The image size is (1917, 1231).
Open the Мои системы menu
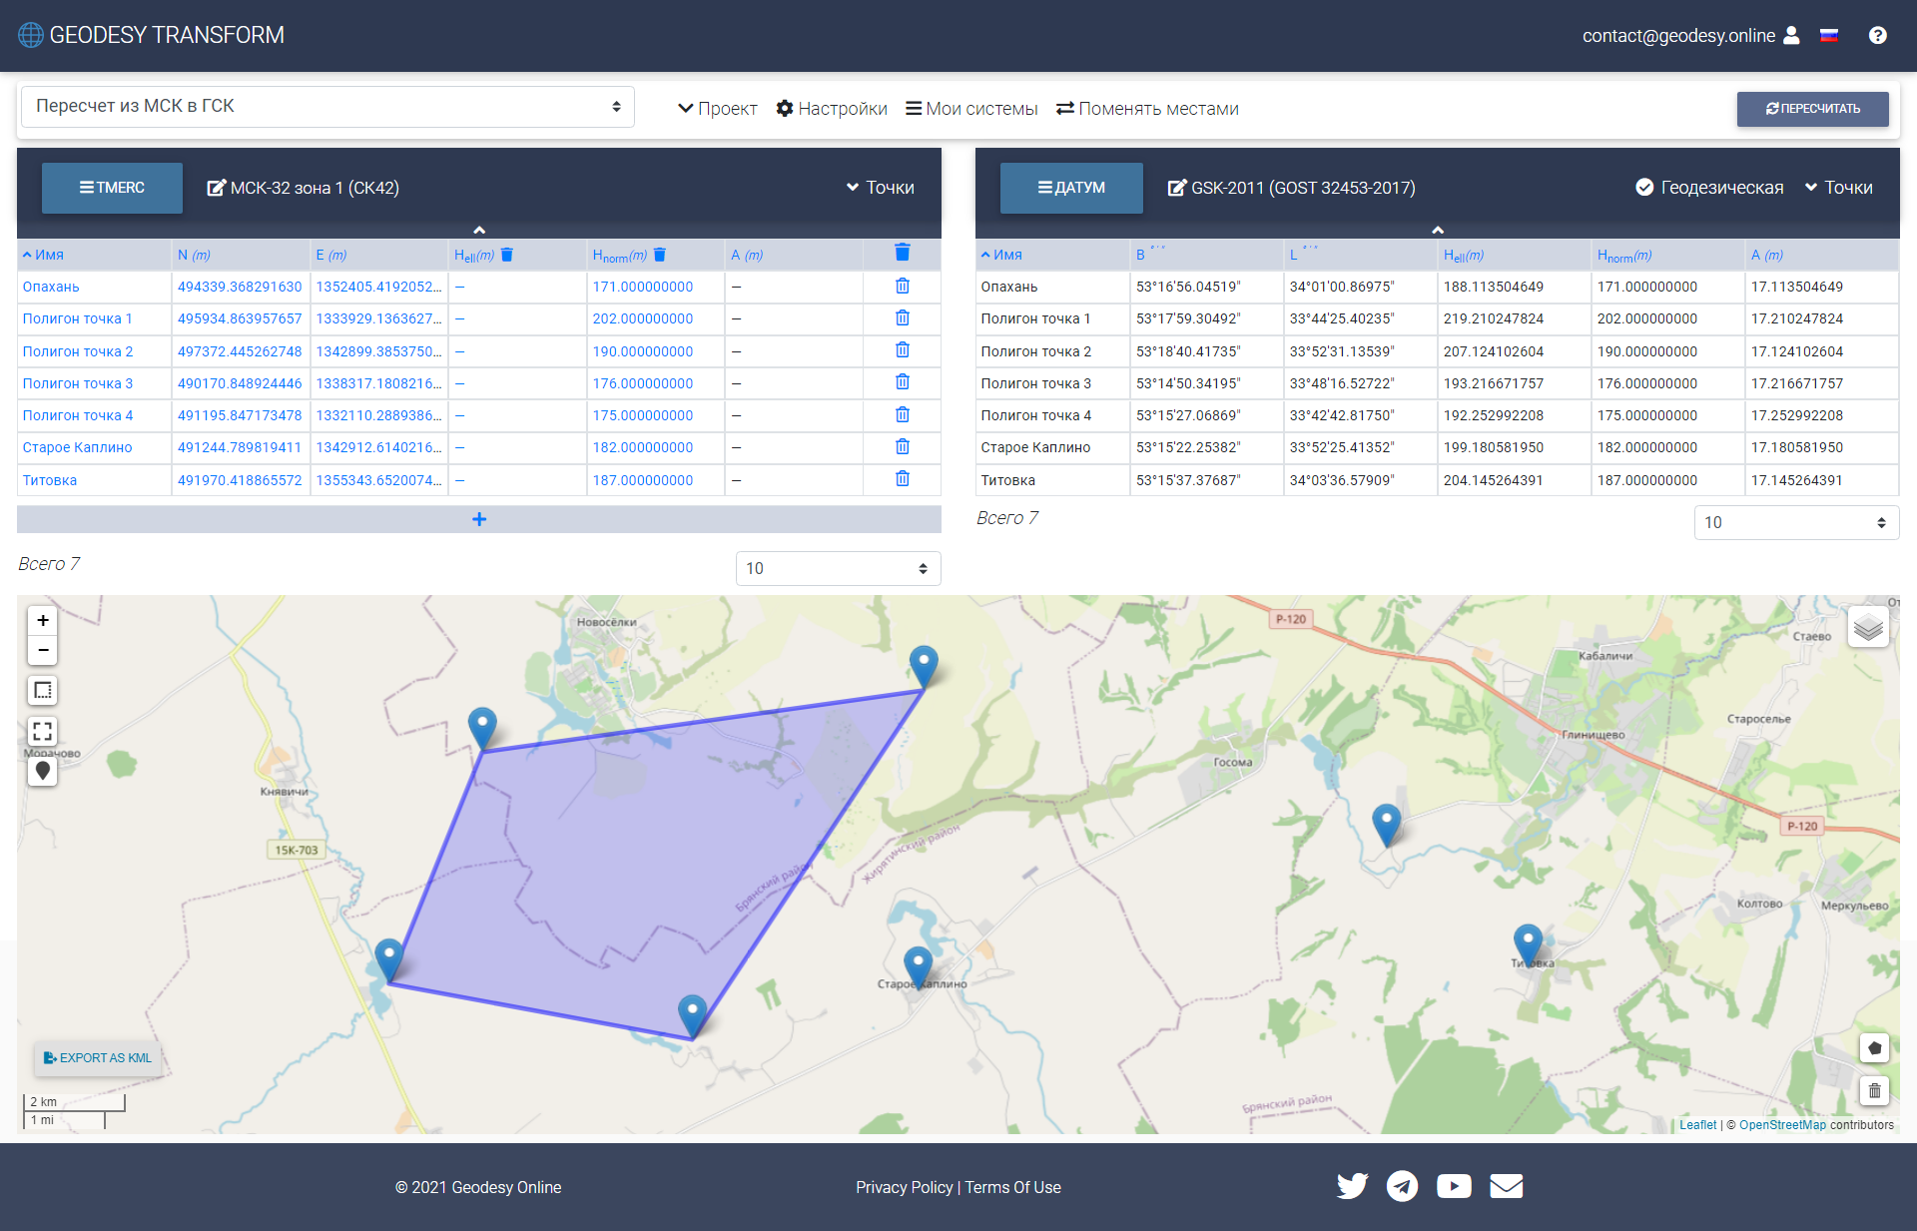point(971,109)
